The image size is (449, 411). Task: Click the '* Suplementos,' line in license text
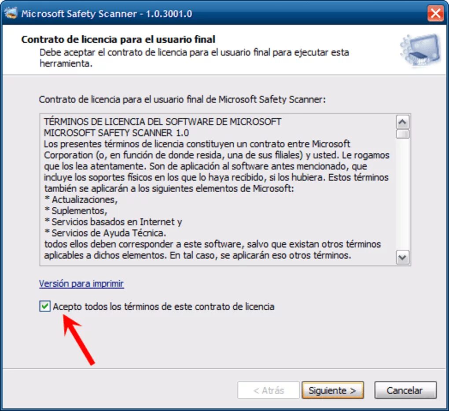tap(76, 211)
